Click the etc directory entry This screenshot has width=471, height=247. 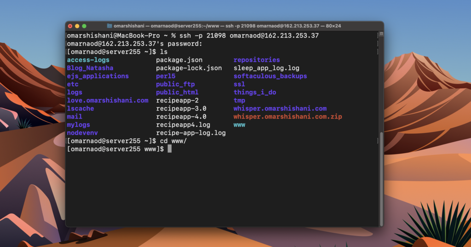[73, 84]
